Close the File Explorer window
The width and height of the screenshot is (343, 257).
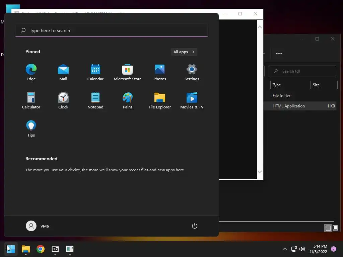(333, 39)
